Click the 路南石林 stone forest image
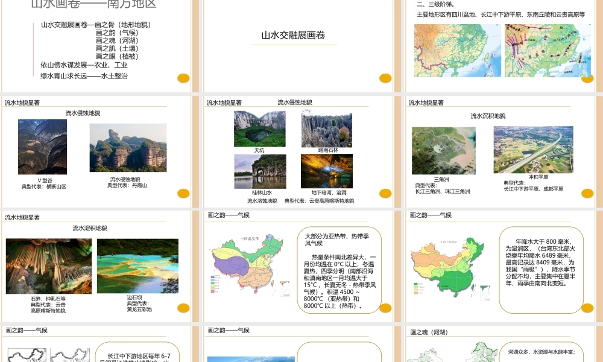The height and width of the screenshot is (362, 603). (327, 129)
